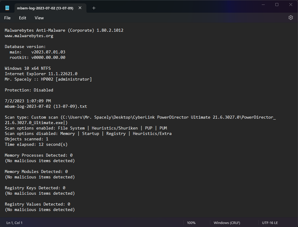The image size is (298, 227).
Task: Click the 'Mr. Spacely :: HP002 [administrator]' line
Action: (48, 79)
